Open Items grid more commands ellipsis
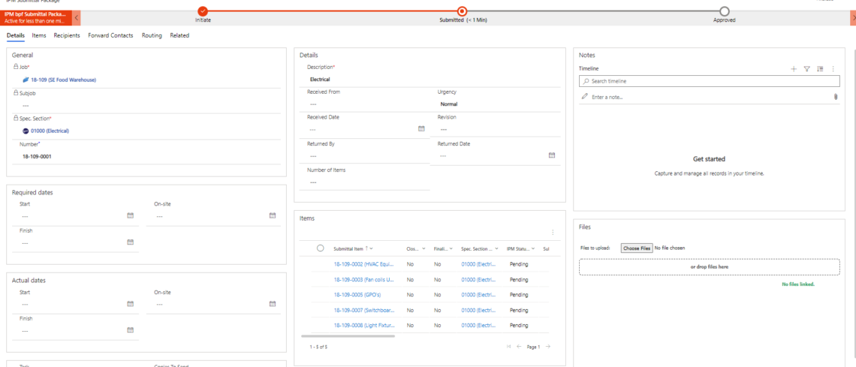 (x=553, y=233)
